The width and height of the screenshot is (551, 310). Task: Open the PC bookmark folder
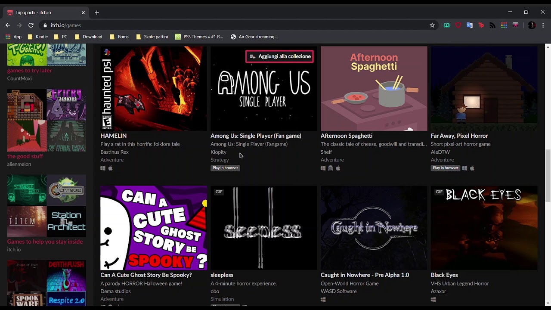[x=61, y=37]
